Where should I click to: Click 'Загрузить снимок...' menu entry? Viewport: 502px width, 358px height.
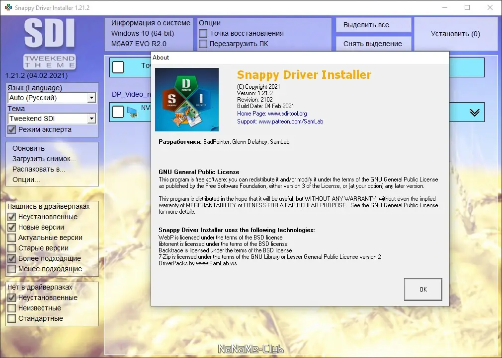pyautogui.click(x=44, y=159)
